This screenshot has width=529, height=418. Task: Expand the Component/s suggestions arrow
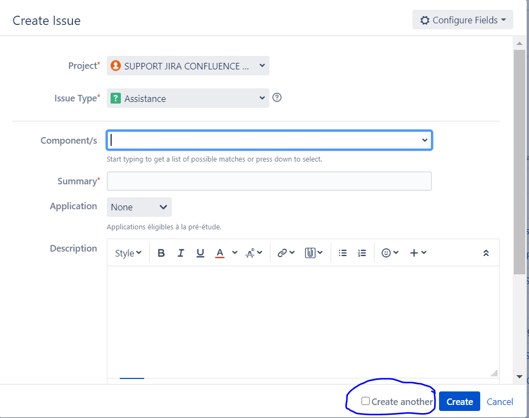425,140
